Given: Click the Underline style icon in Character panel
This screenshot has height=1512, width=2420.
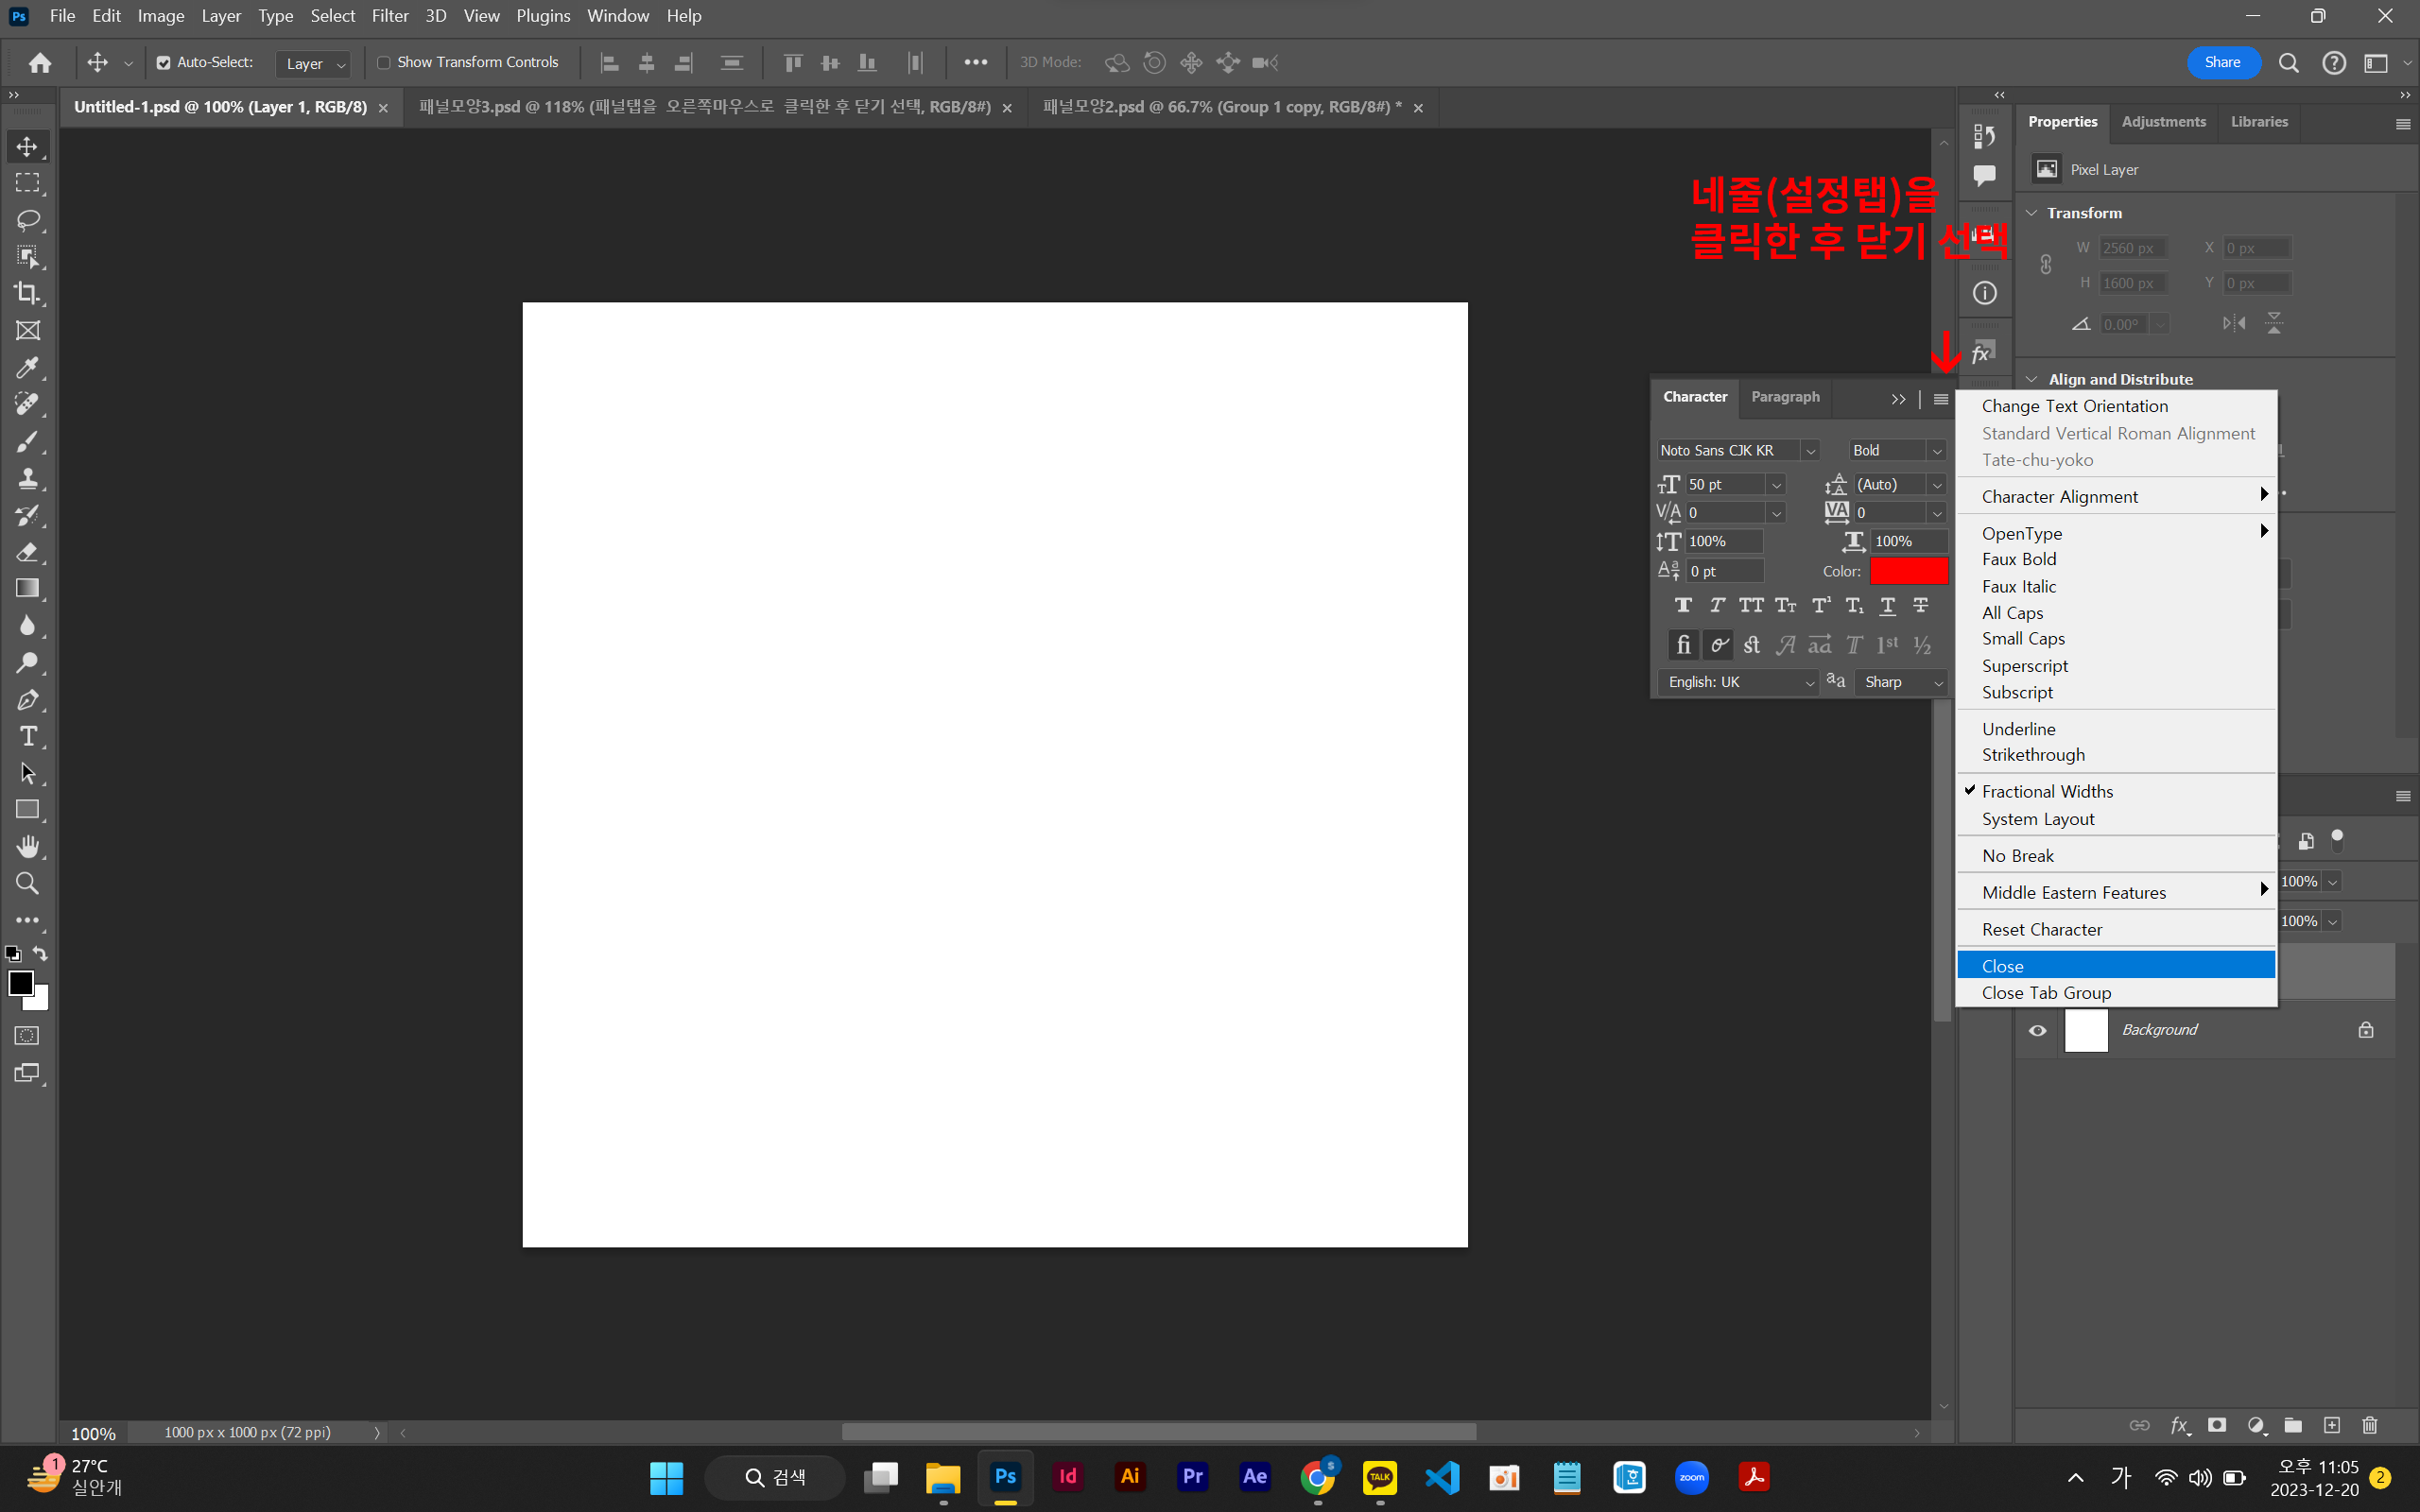Looking at the screenshot, I should click(x=1887, y=605).
